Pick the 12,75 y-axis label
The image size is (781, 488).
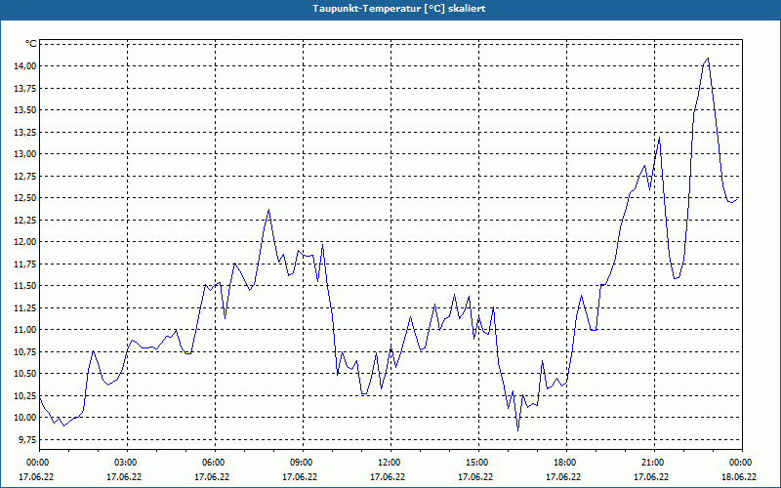25,176
